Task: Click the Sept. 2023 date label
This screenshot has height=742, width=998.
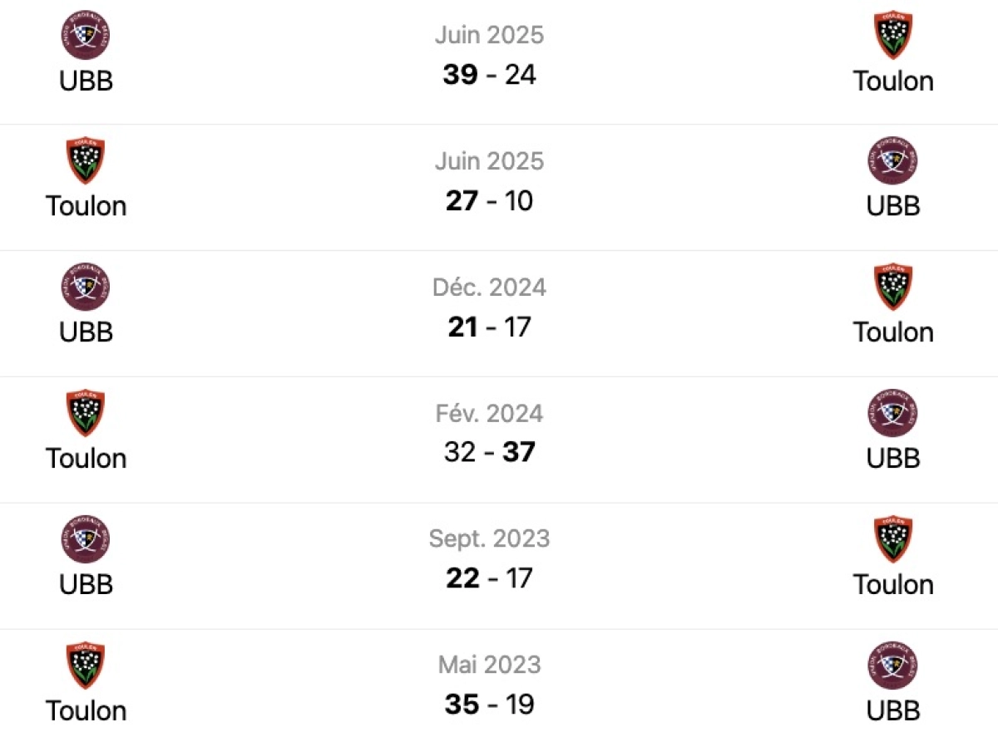Action: coord(489,538)
